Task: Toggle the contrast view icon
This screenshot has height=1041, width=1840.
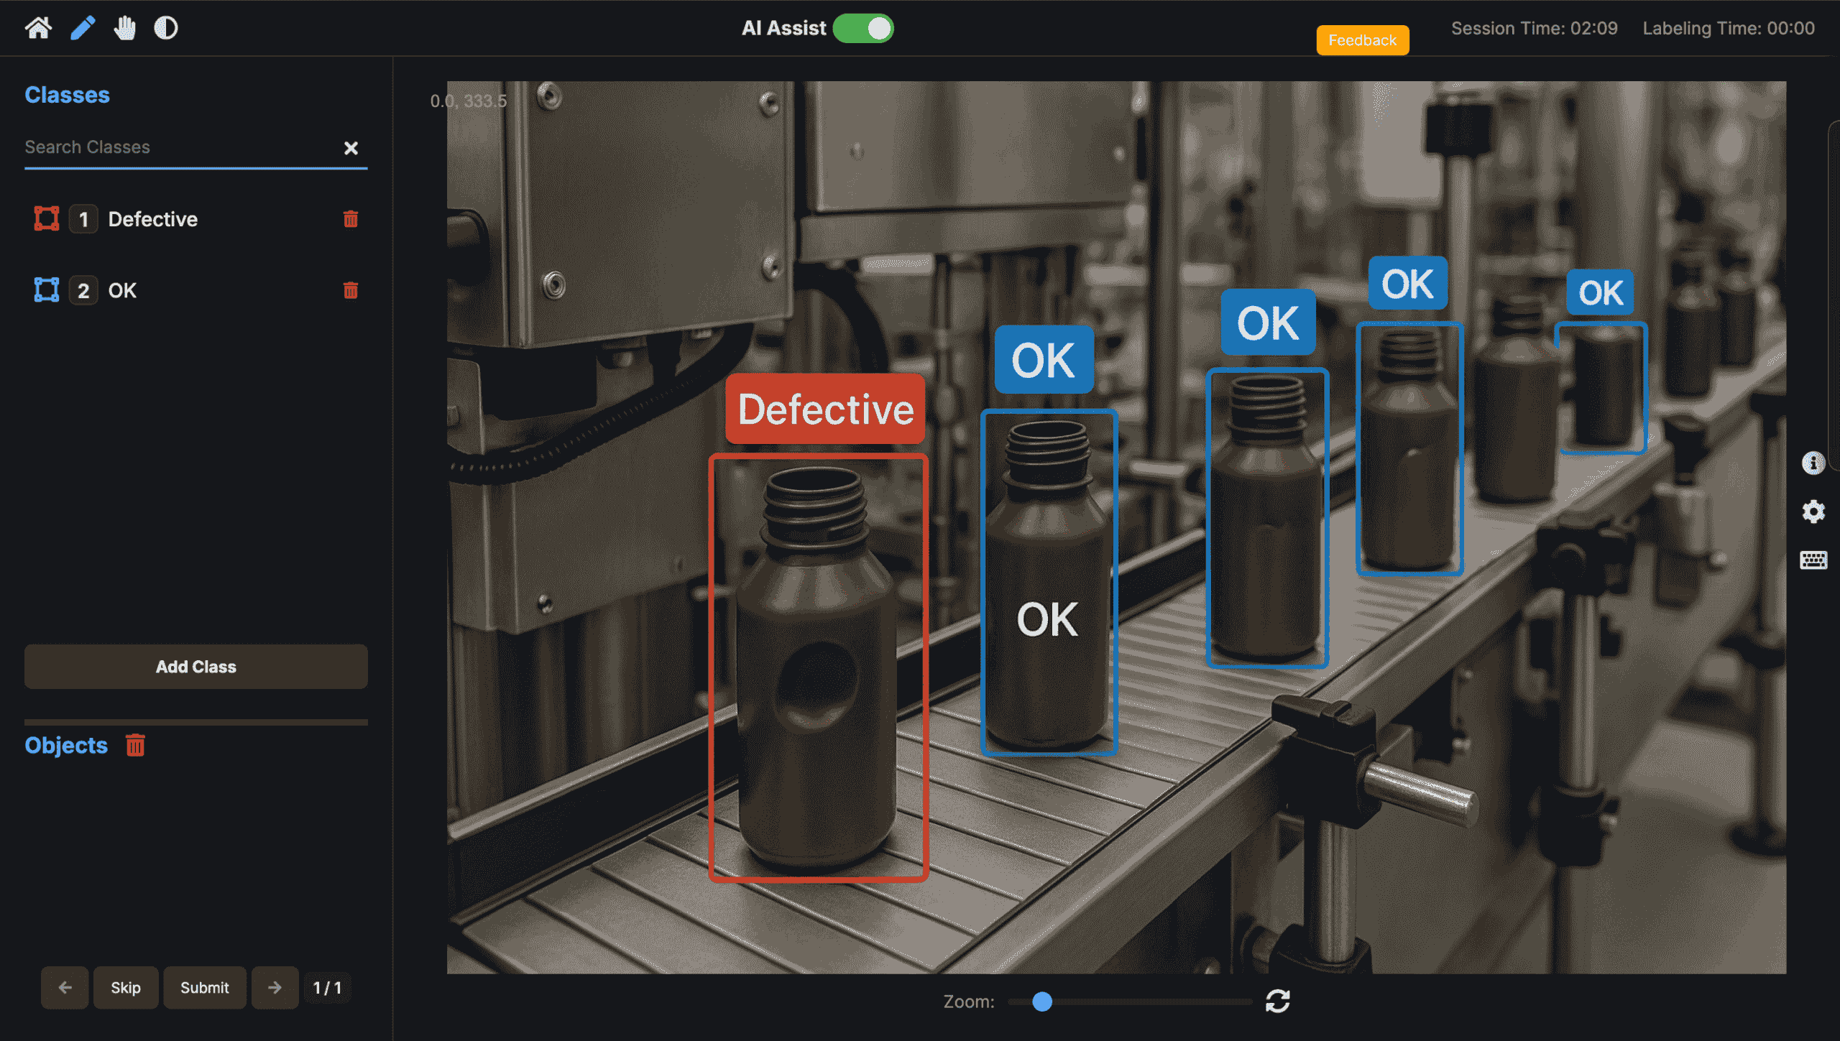Action: point(165,28)
